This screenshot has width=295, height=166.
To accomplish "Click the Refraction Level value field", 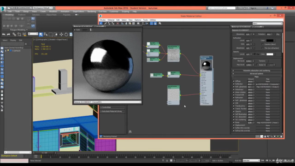I will click(x=248, y=41).
